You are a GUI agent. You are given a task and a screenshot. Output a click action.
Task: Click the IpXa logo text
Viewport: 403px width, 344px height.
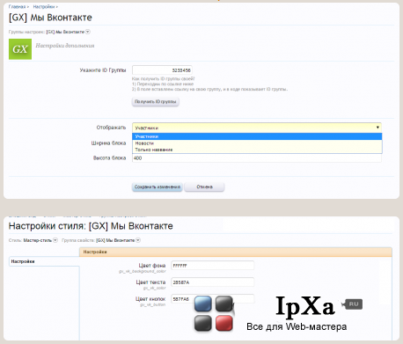pyautogui.click(x=305, y=306)
